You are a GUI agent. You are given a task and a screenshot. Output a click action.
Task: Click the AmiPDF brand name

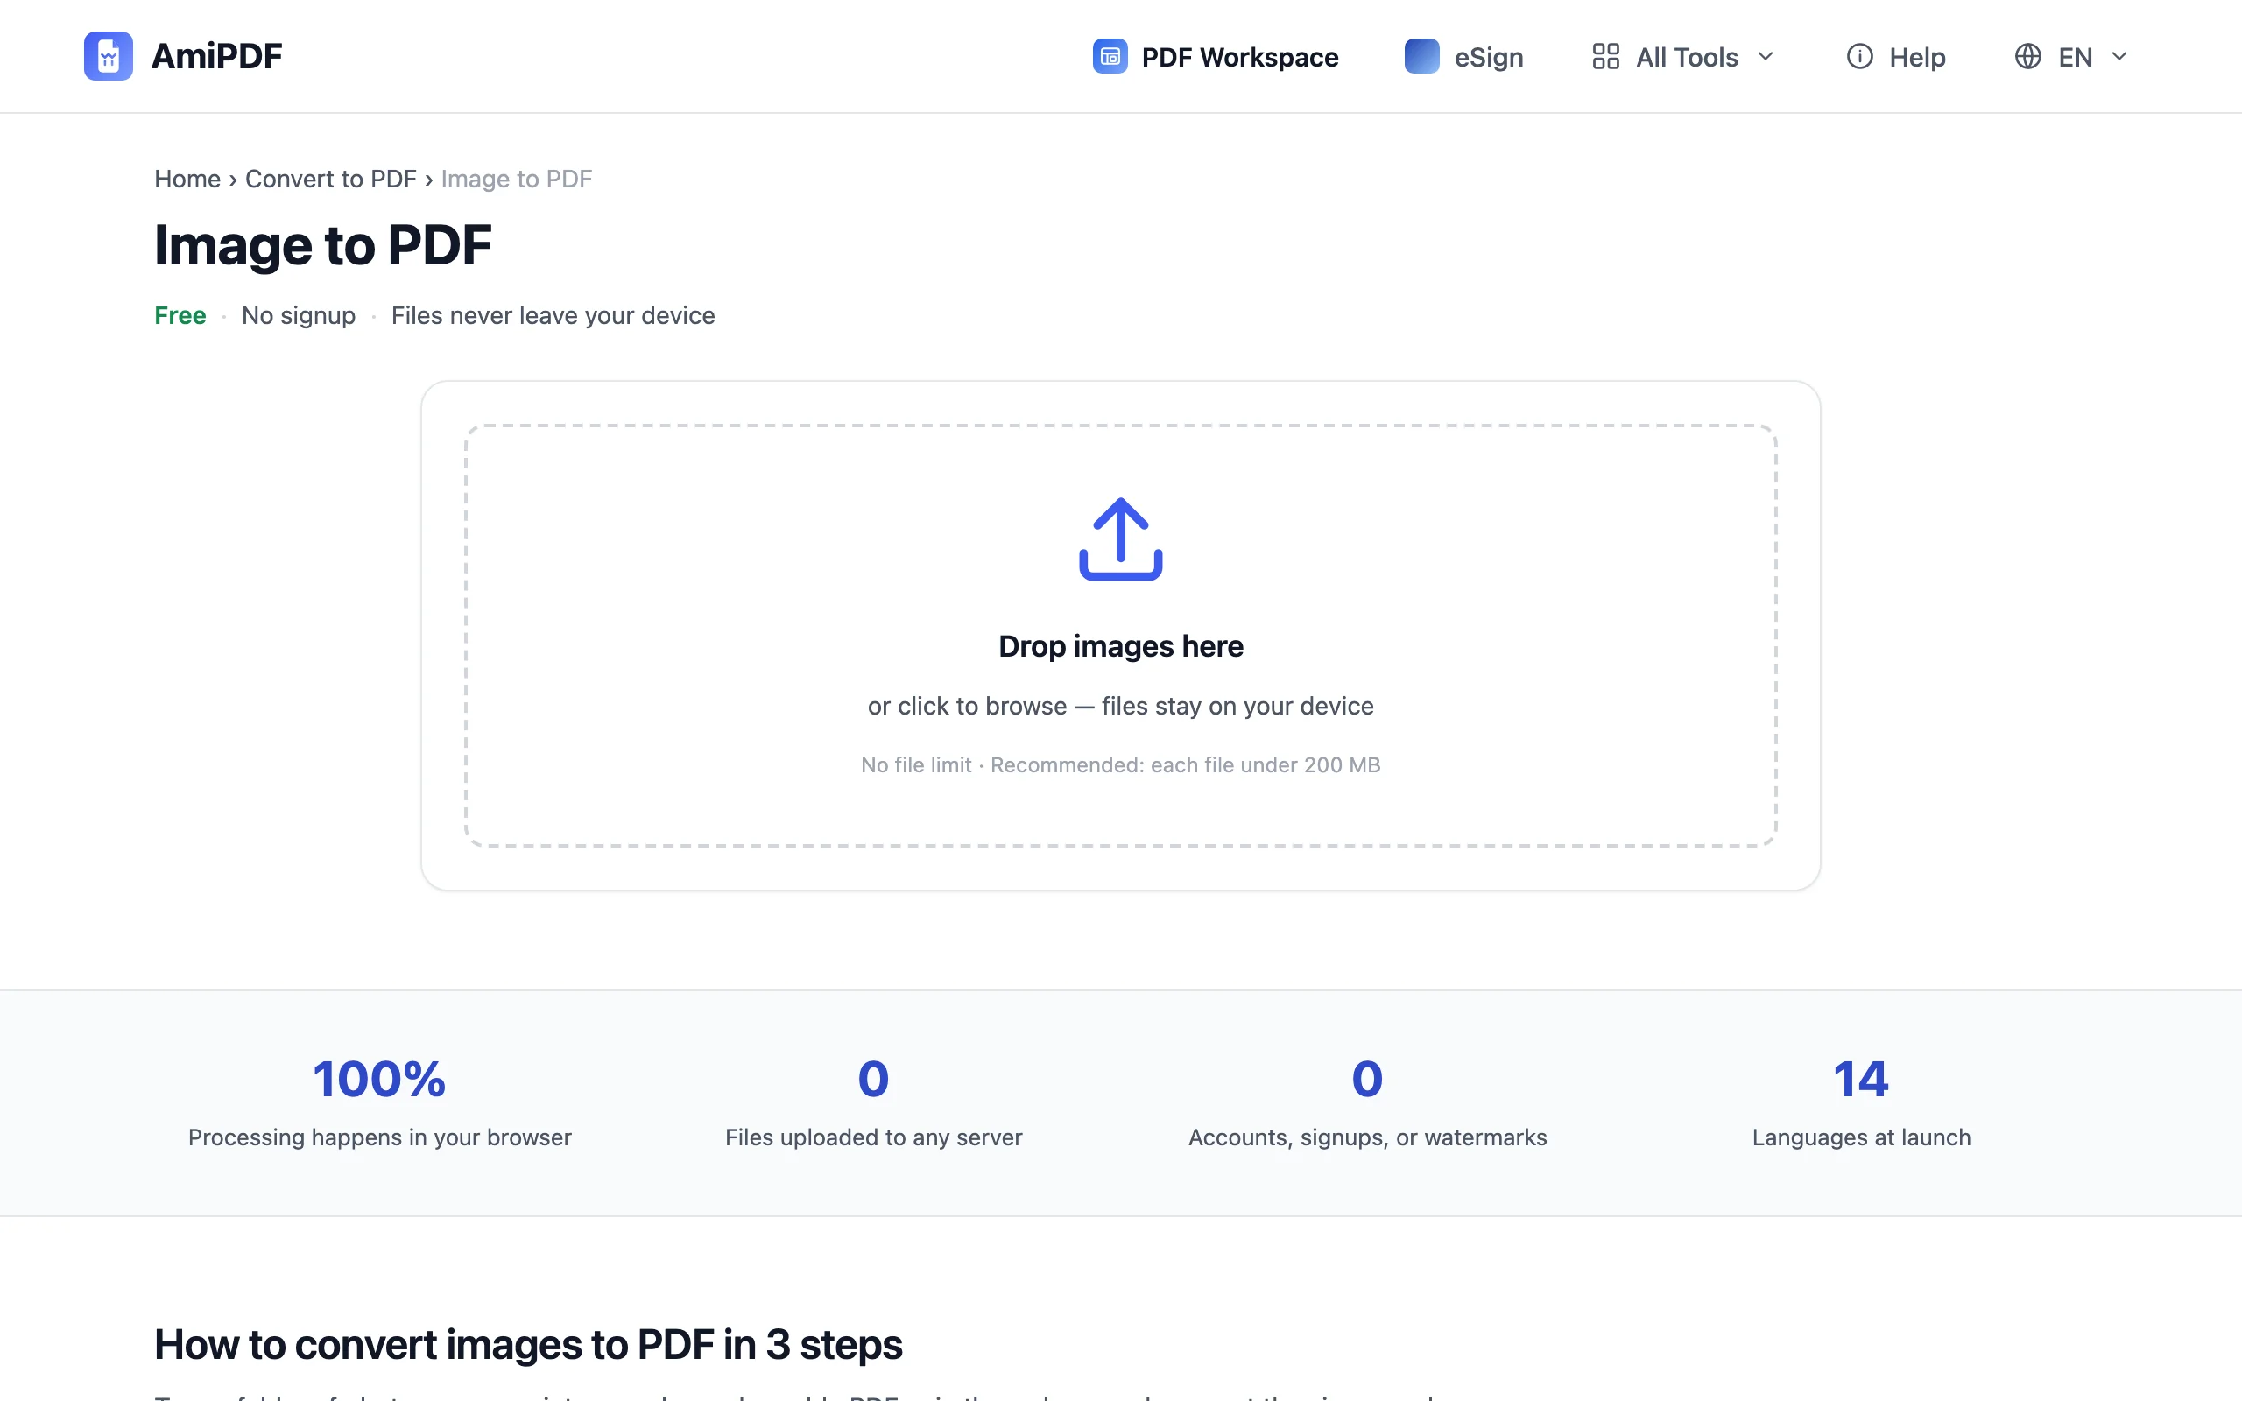215,57
